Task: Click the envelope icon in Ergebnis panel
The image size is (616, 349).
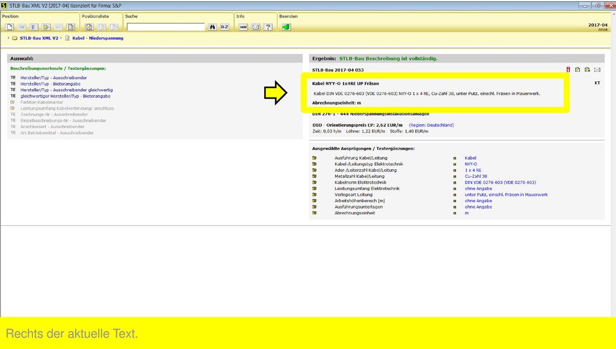Action: (597, 70)
